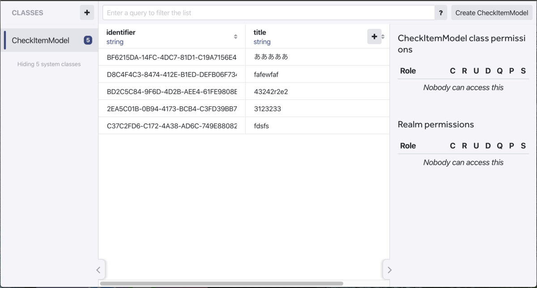
Task: Click the Hiding 5 system classes text
Action: (49, 64)
